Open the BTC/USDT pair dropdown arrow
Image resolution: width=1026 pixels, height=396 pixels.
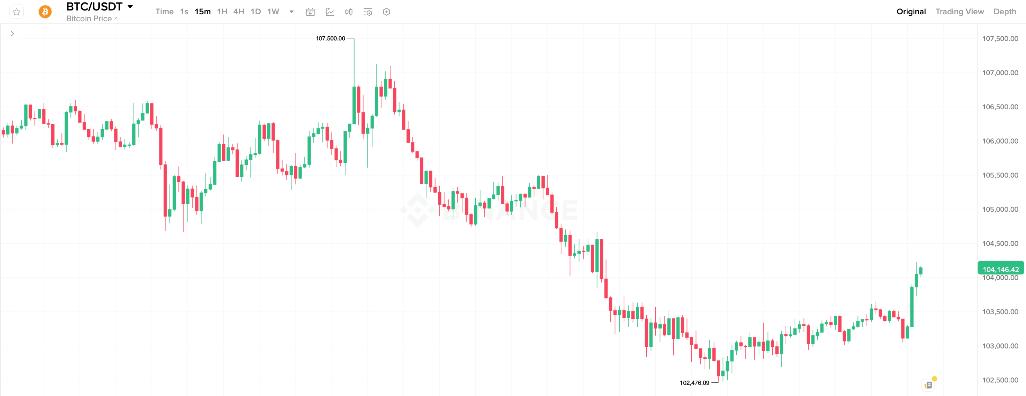click(130, 7)
